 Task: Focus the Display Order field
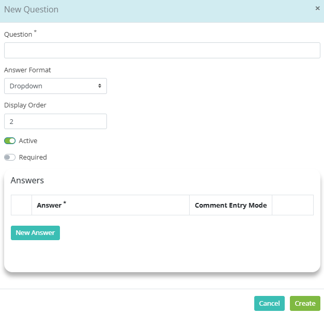click(55, 121)
